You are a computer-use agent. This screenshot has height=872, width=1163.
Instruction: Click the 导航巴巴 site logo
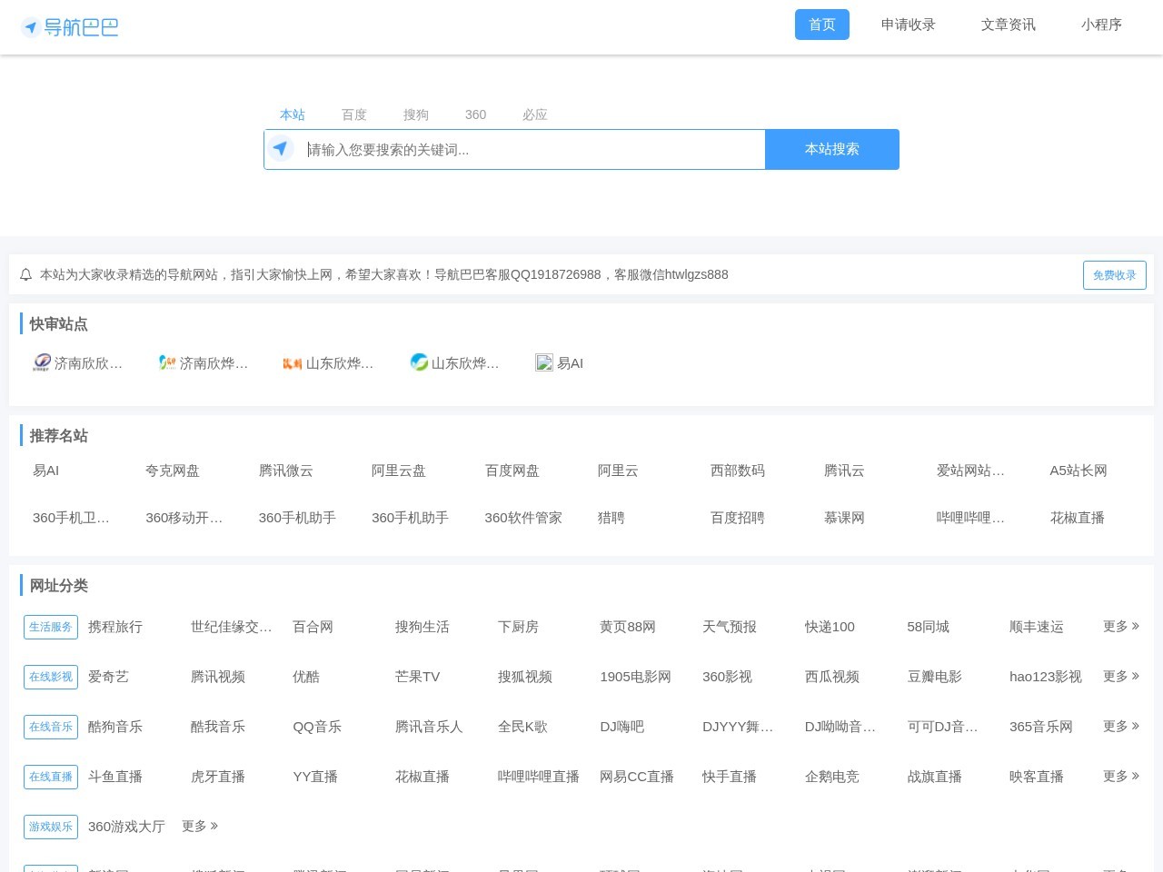tap(70, 27)
